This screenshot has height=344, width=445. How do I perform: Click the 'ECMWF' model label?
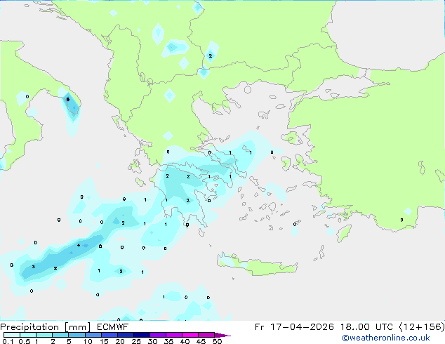click(x=113, y=327)
